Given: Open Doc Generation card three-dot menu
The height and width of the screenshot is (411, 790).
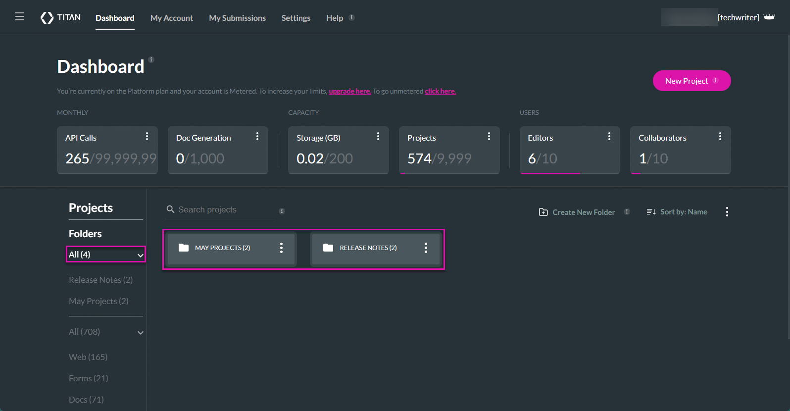Looking at the screenshot, I should tap(257, 136).
